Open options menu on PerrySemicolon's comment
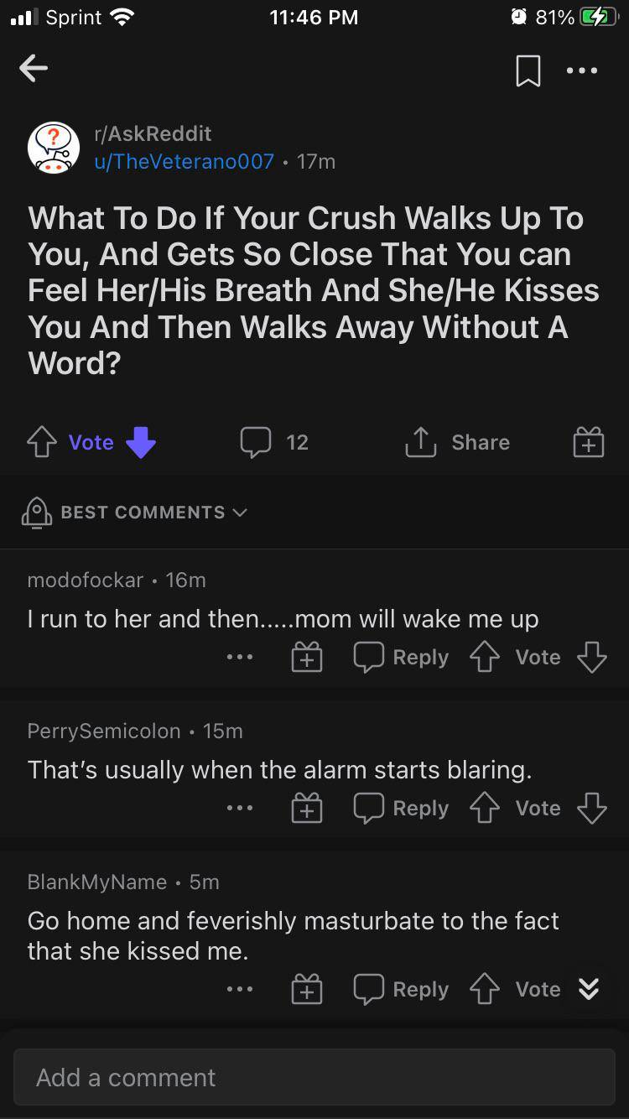This screenshot has height=1119, width=629. [239, 809]
